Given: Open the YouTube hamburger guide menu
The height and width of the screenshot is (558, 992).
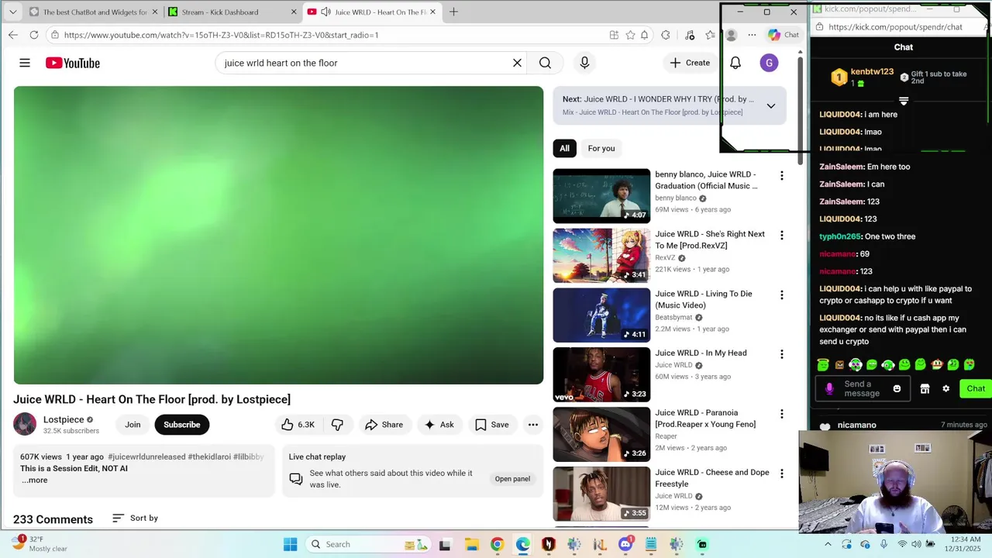Looking at the screenshot, I should [25, 63].
